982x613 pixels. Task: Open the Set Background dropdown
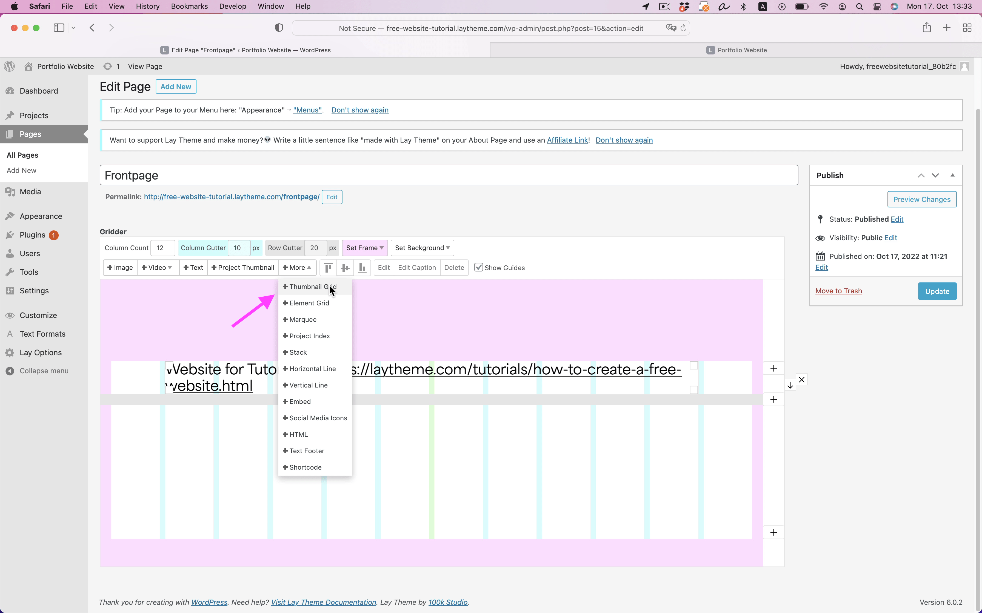[x=423, y=248]
